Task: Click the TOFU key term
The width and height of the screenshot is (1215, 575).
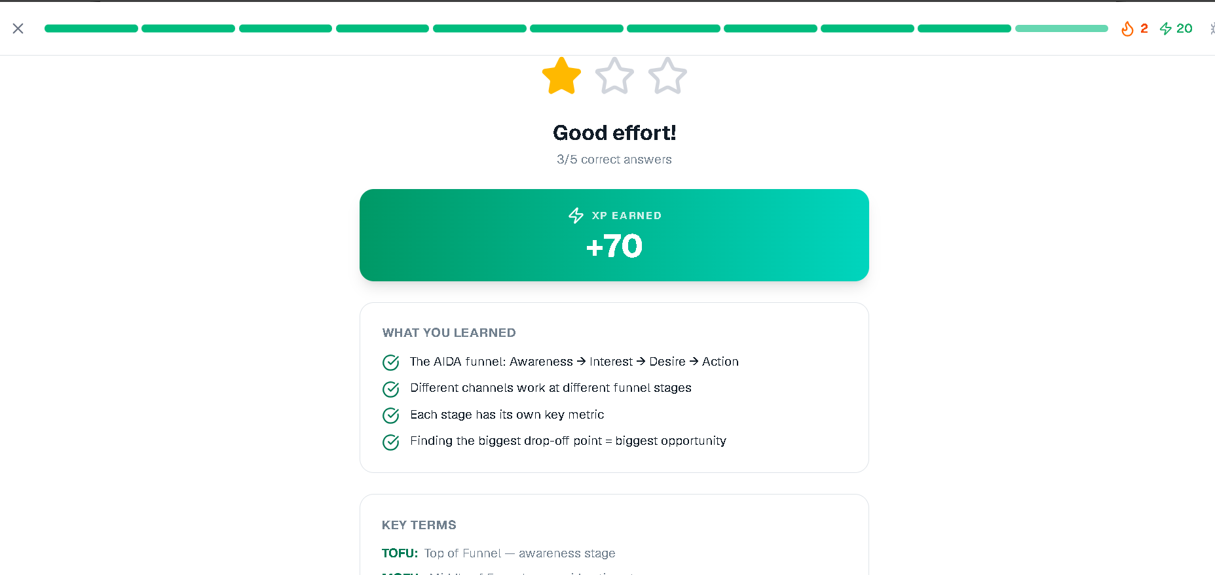Action: point(400,553)
